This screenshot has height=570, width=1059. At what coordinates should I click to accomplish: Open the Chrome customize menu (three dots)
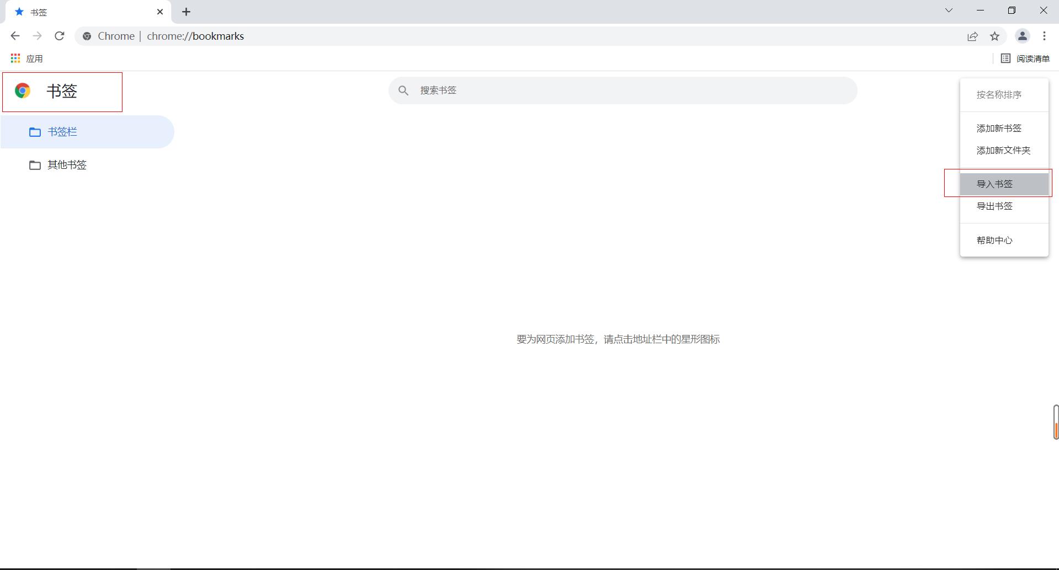pyautogui.click(x=1044, y=36)
